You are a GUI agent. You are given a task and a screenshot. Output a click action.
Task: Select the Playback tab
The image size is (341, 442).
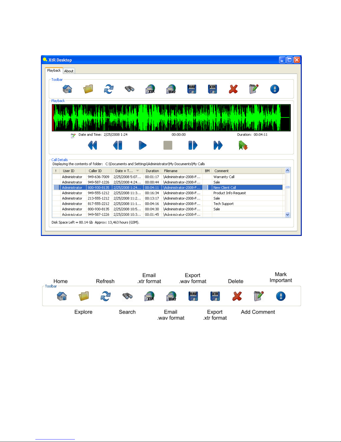click(54, 71)
